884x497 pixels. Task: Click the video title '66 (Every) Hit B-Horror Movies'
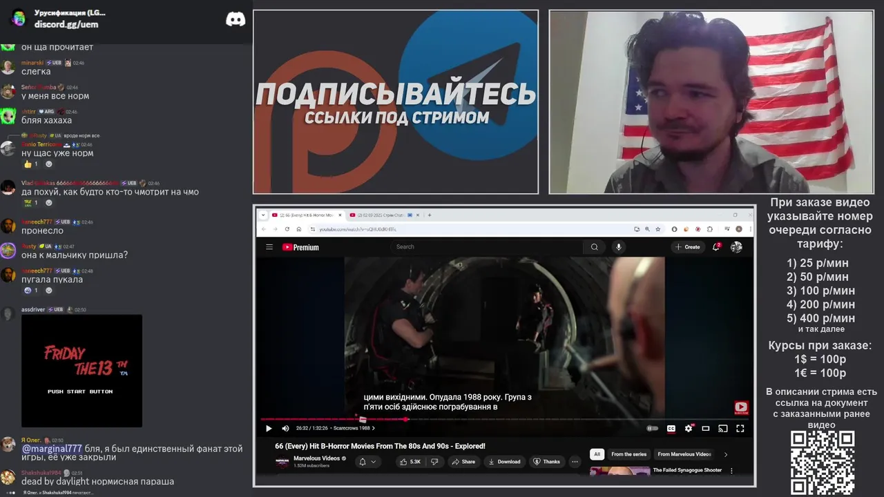[x=380, y=446]
